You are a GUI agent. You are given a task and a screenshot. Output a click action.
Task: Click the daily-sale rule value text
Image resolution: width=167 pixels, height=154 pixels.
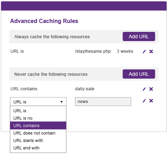point(85,89)
